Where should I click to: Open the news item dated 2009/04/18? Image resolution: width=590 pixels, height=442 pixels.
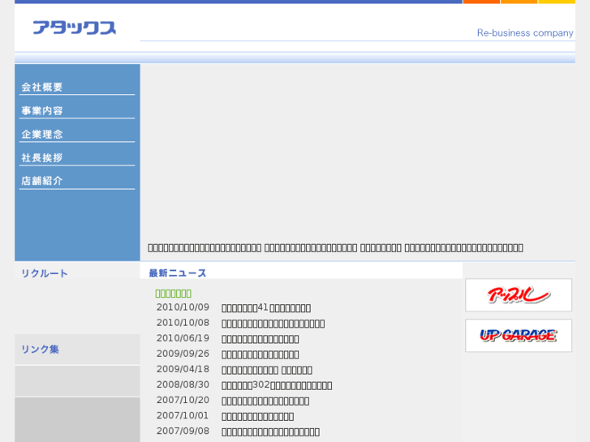(267, 370)
